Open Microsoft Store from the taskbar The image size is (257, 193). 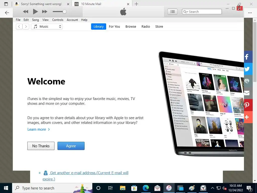134,188
